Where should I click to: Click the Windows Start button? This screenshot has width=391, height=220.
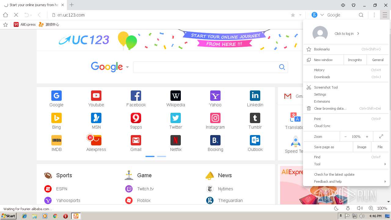click(x=9, y=216)
